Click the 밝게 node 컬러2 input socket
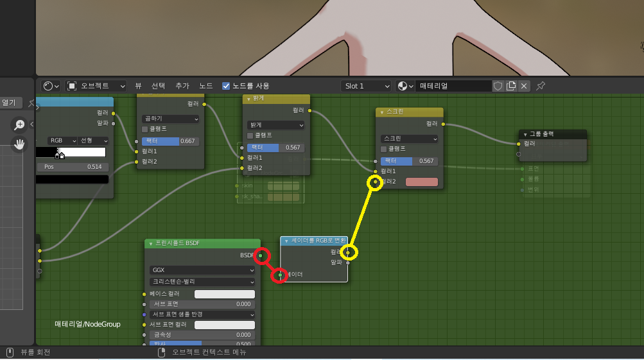The image size is (644, 360). (242, 168)
